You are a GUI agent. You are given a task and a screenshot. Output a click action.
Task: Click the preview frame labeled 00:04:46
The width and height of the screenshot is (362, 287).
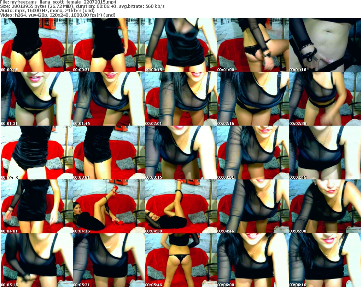253,207
